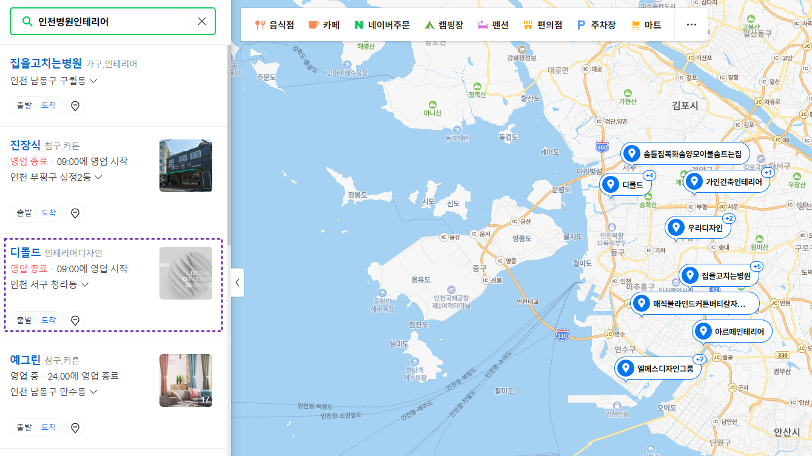
Task: Select map marker 엘에스디자인그룹
Action: point(658,368)
